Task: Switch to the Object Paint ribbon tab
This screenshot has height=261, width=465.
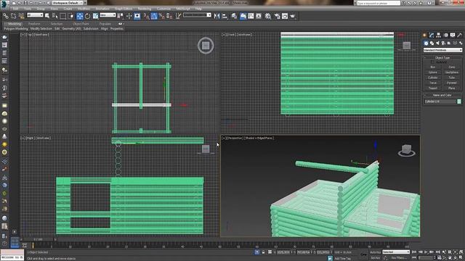Action: (81, 24)
